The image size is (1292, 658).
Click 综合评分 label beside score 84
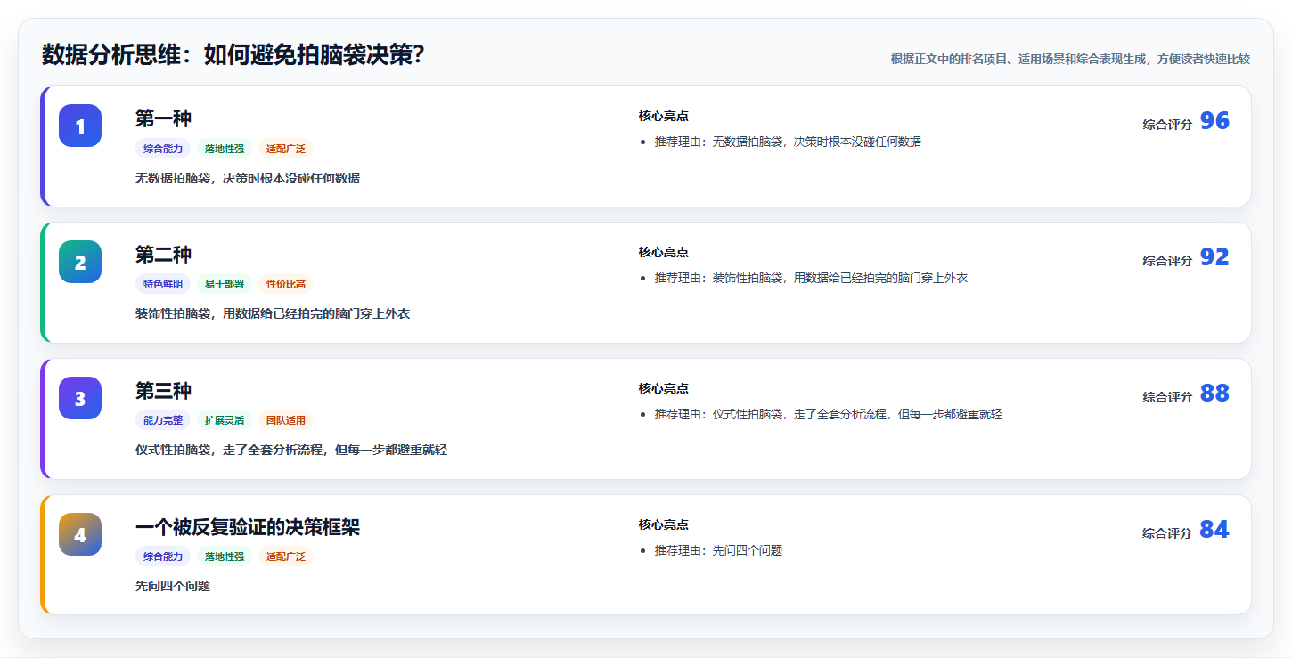(x=1167, y=533)
